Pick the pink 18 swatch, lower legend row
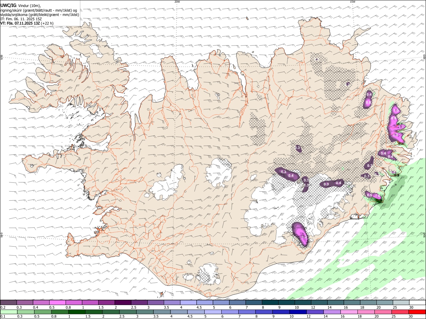Image resolution: width=426 pixels, height=319 pixels. click(x=366, y=312)
